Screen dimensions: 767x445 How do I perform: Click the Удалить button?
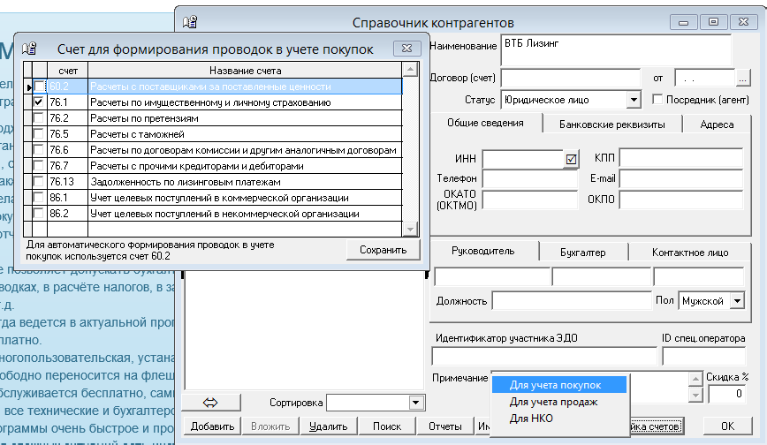(328, 426)
